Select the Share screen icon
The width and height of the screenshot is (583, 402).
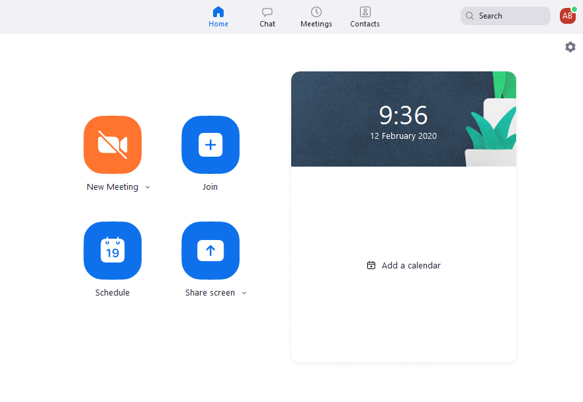click(210, 251)
